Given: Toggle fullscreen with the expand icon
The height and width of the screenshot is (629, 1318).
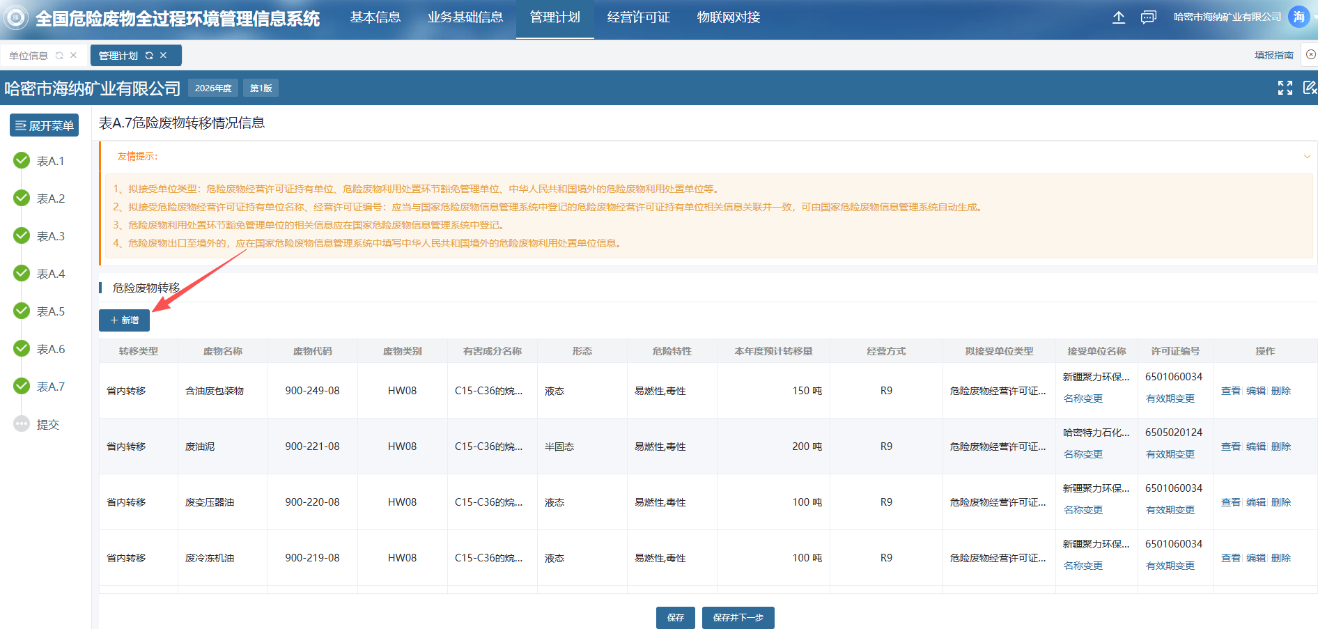Looking at the screenshot, I should tap(1285, 88).
